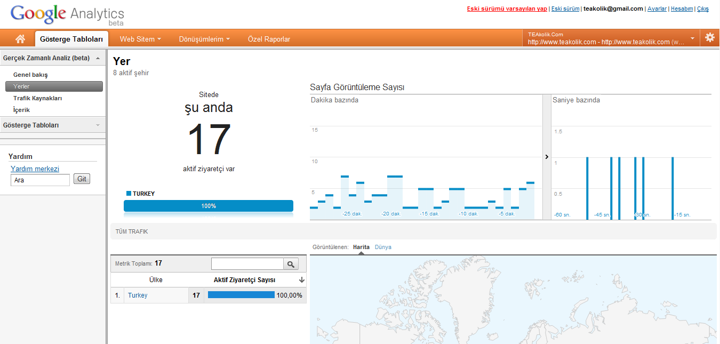This screenshot has height=344, width=720.
Task: Collapse the Gerçek Zamanlı Analiz section
Action: pos(98,58)
